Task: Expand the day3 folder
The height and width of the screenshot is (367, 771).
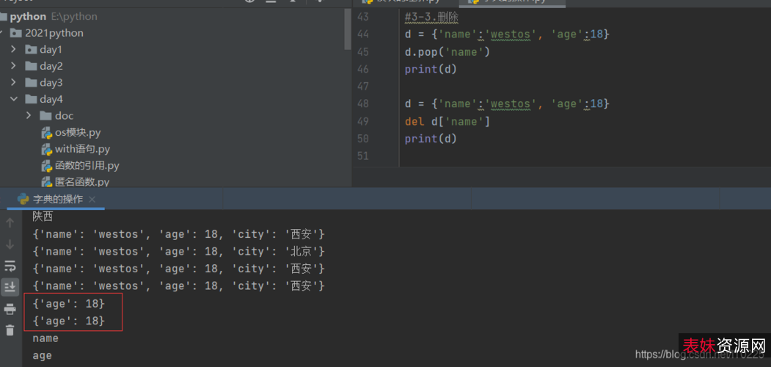Action: (14, 83)
